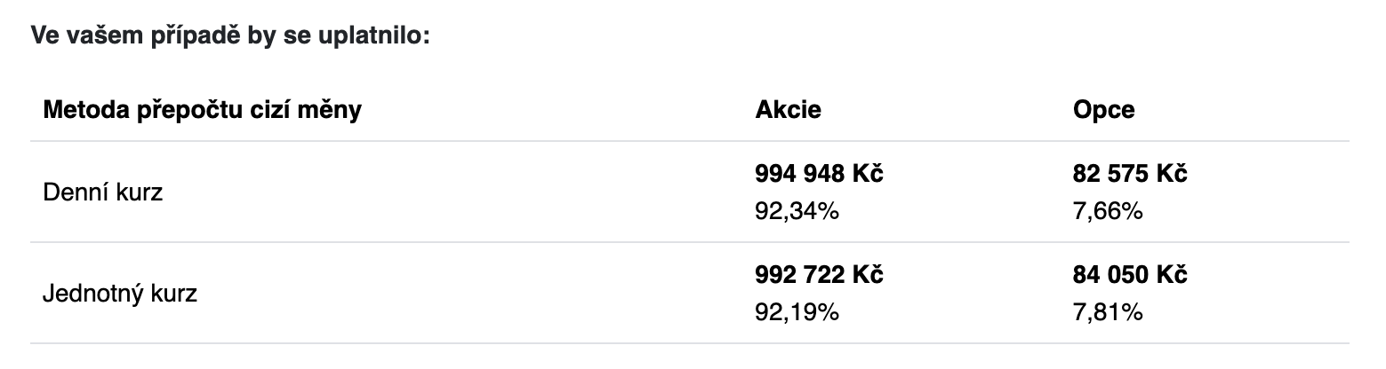1386x369 pixels.
Task: Click the 7,66% share value
Action: [x=1108, y=211]
